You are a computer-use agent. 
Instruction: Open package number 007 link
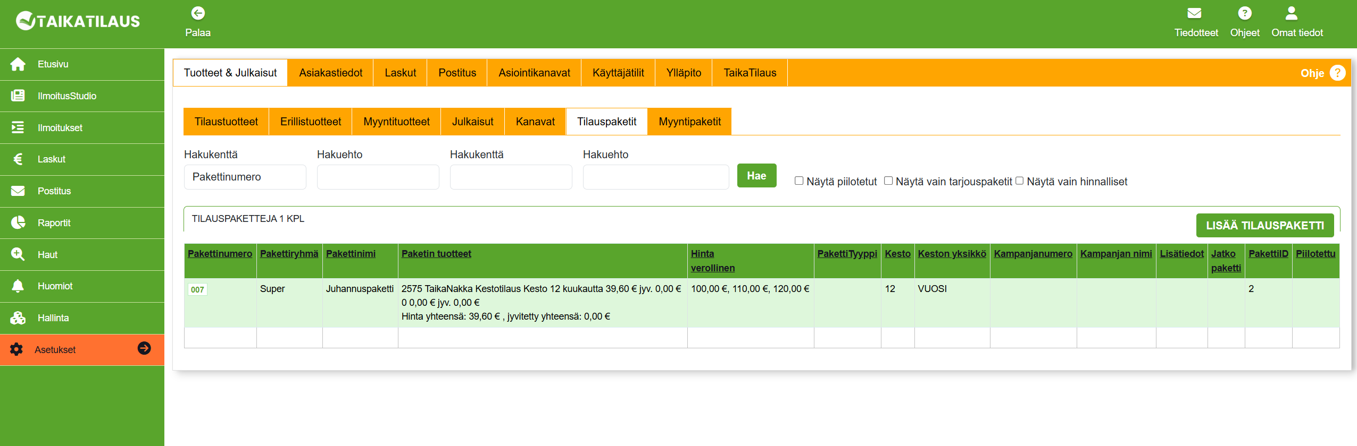point(197,289)
